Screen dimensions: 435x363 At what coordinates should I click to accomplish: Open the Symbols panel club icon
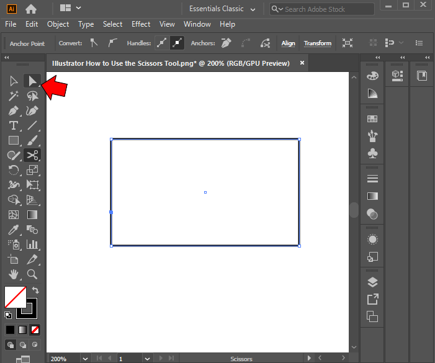click(372, 153)
